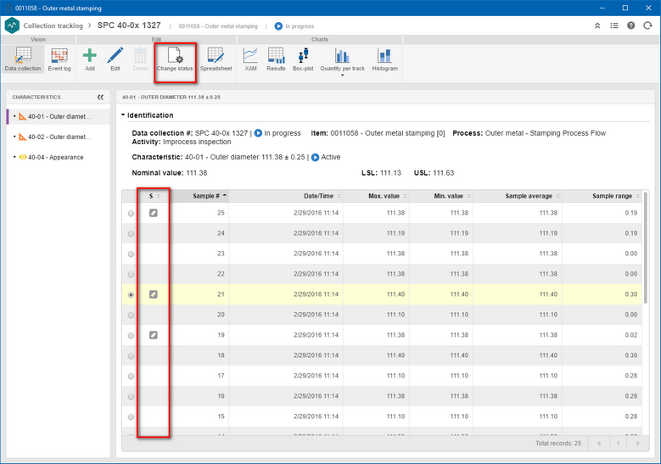Select the radio button for sample 25
Screen dimensions: 661x464
tap(132, 213)
